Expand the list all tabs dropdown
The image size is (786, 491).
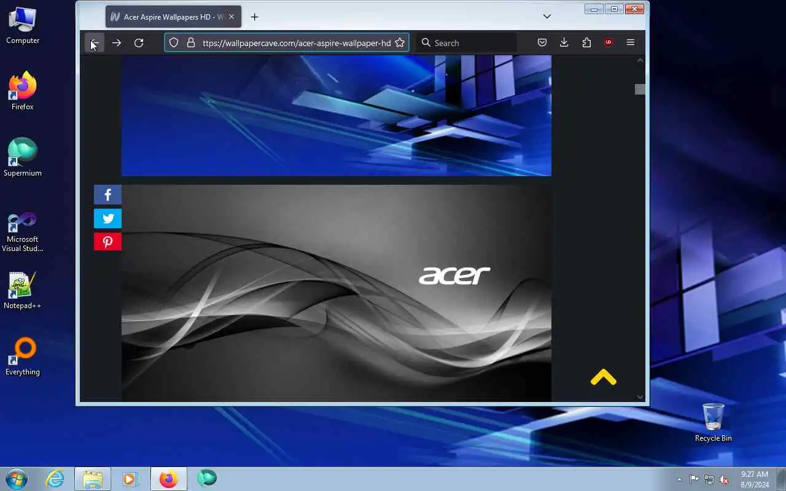coord(547,17)
